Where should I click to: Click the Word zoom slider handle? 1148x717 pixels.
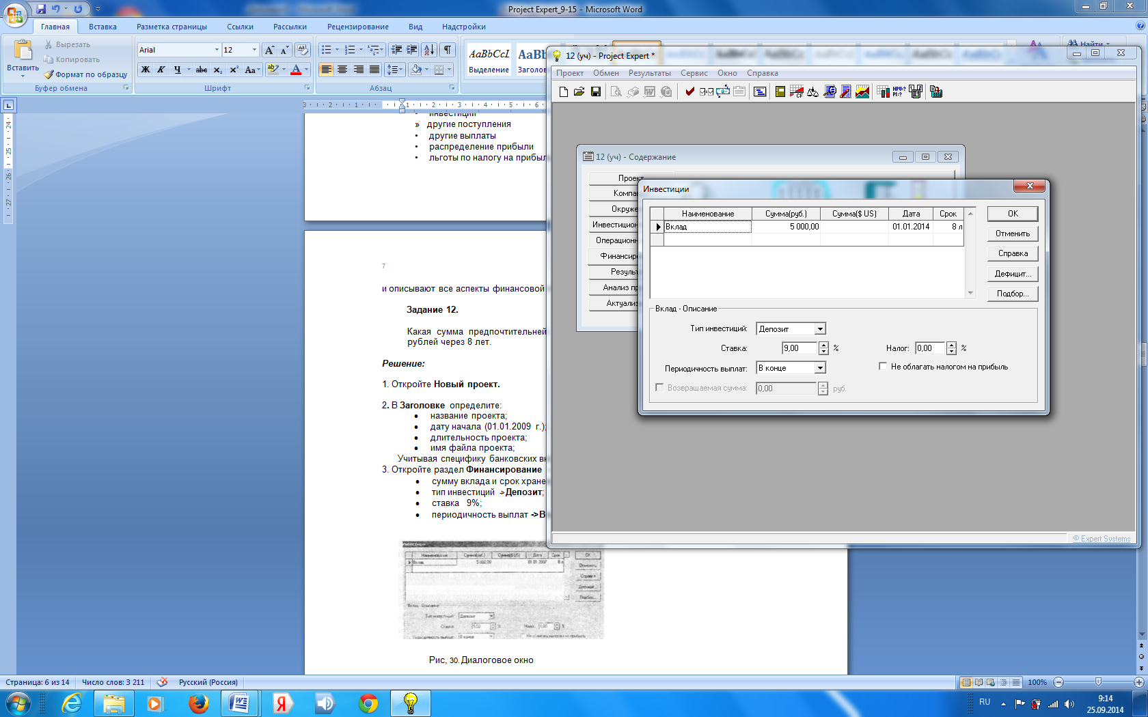pos(1098,682)
